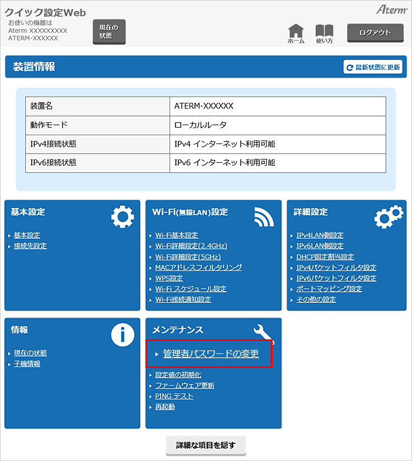Screen dimensions: 412x461
Task: Open Wi-Fi詳細設定(2.4GHz) link
Action: click(191, 246)
